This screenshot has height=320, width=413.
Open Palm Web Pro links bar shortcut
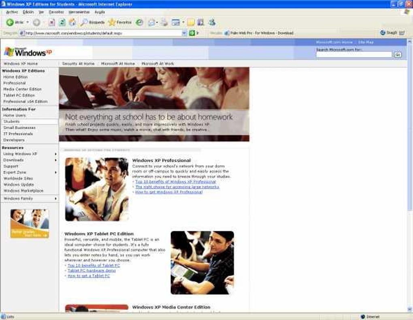tap(258, 33)
